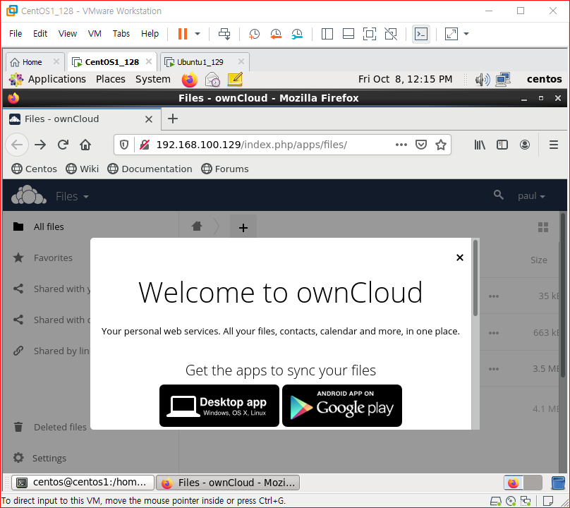Launch Firefox from the top panel
Viewport: 570px width, 508px height.
(x=189, y=79)
